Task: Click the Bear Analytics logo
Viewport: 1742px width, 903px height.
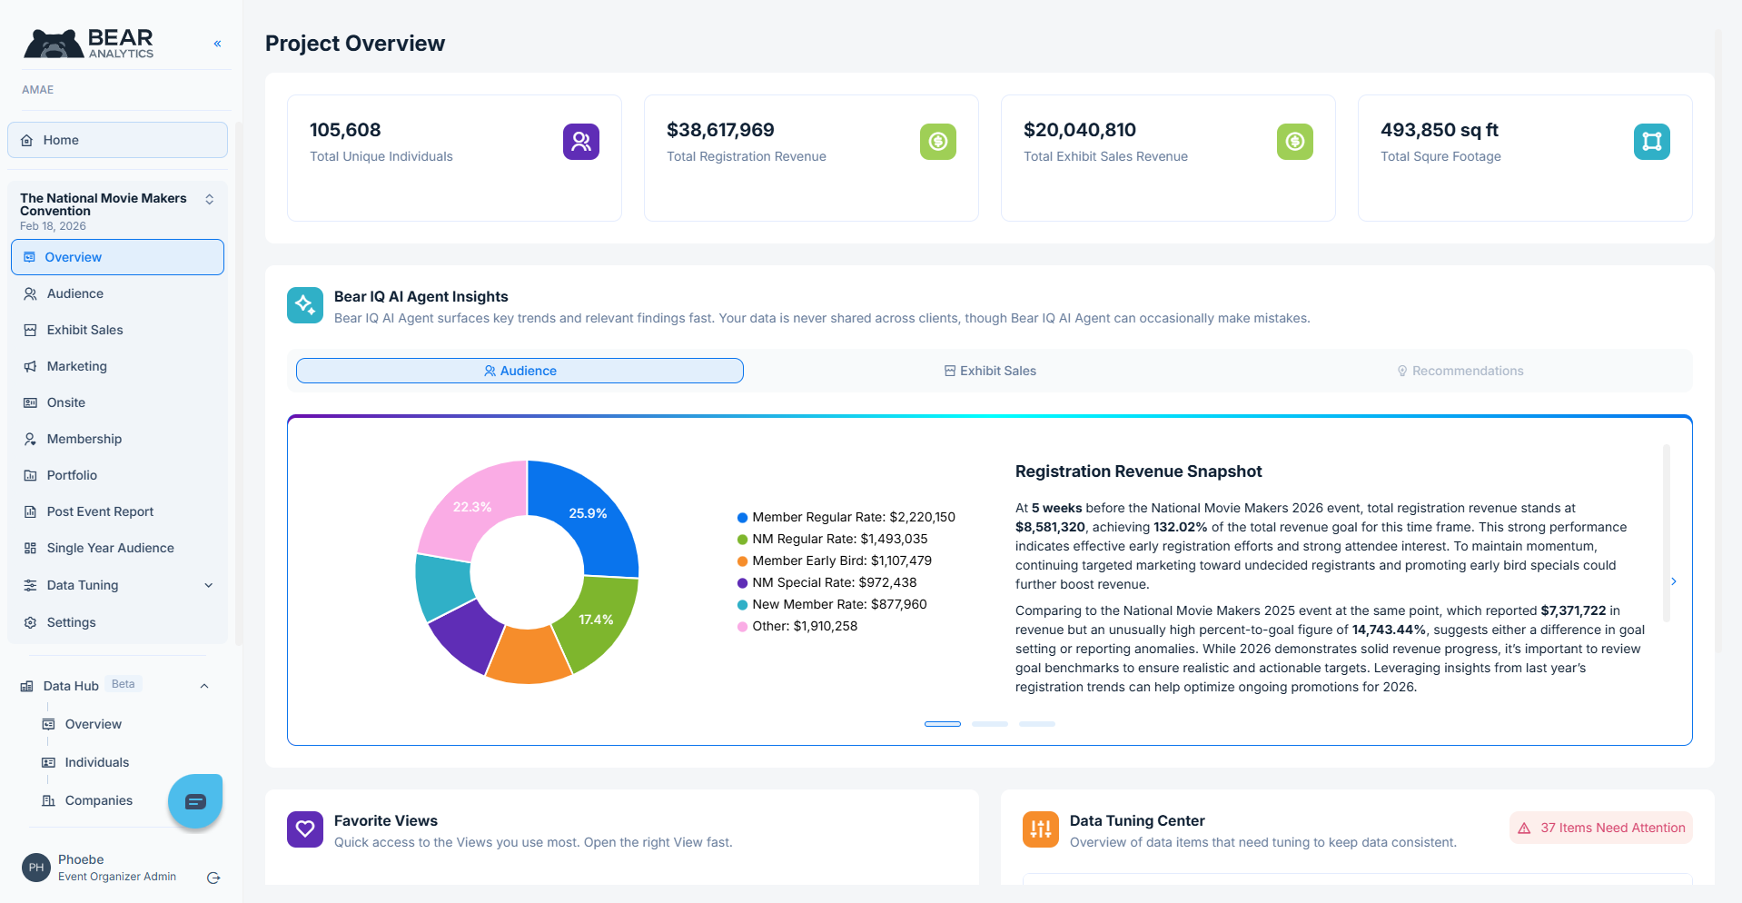Action: pyautogui.click(x=88, y=43)
